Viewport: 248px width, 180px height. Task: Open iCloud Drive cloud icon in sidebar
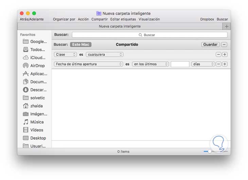pyautogui.click(x=25, y=58)
